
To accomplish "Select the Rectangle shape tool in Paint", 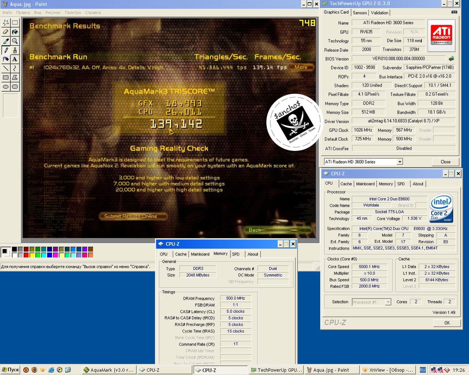I will [x=6, y=78].
